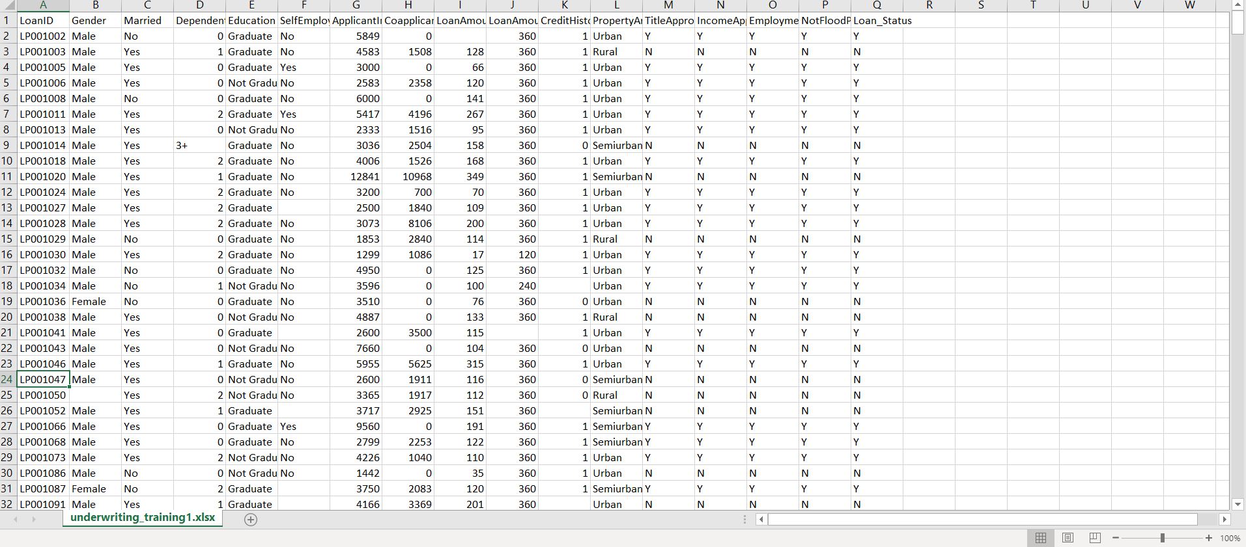1246x547 pixels.
Task: Select coapplicant income cell 8106
Action: [x=408, y=223]
